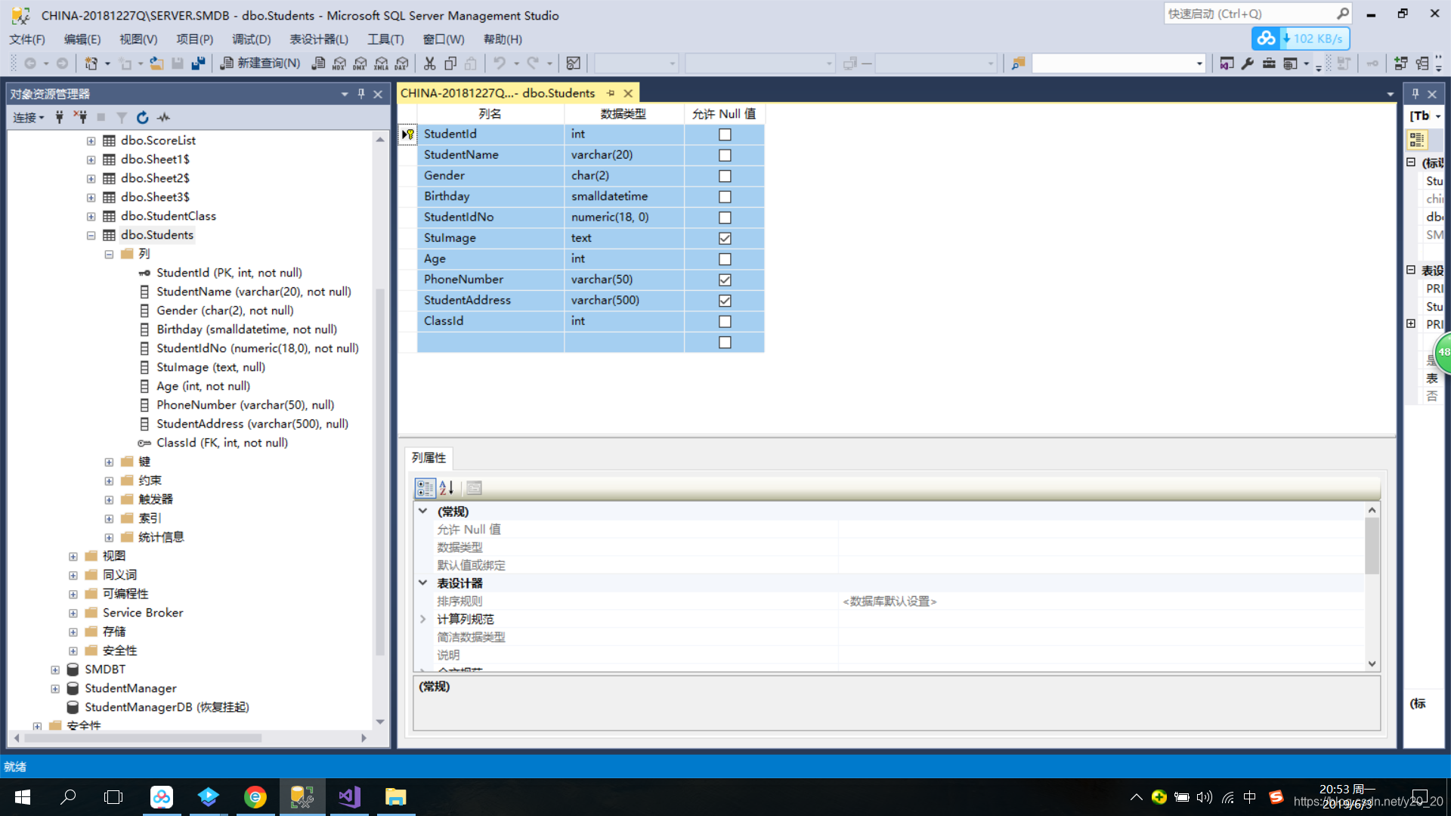
Task: Click the taskbar search icon
Action: [x=68, y=797]
